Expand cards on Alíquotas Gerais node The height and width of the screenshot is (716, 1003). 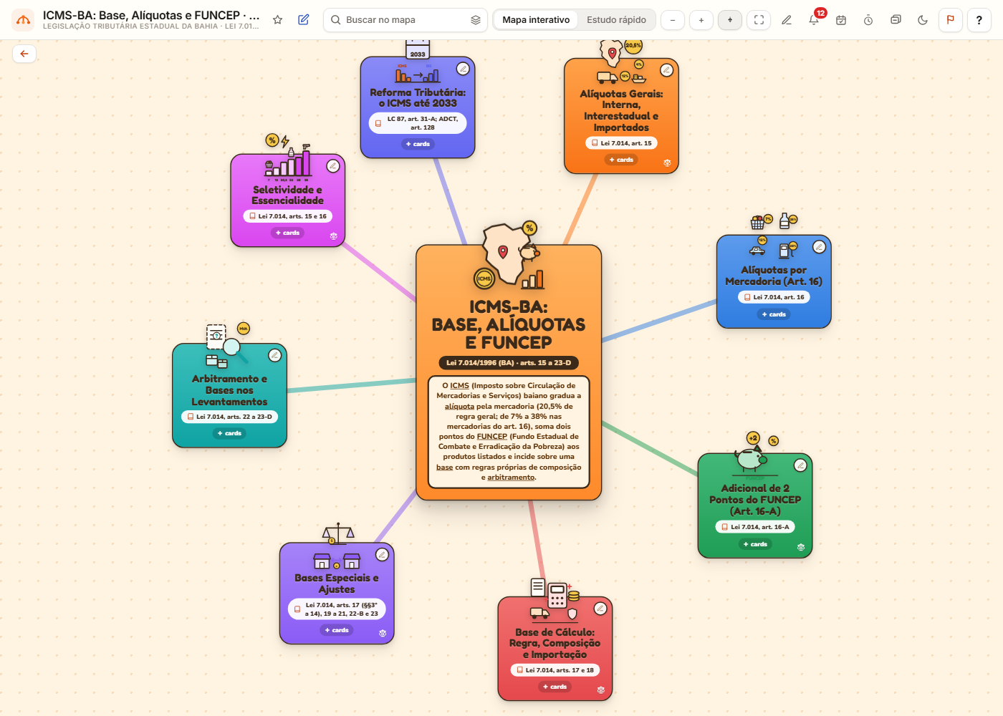[x=621, y=160]
